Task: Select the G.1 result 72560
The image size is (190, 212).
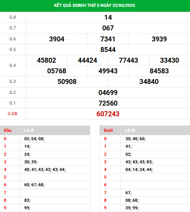Action: [108, 103]
